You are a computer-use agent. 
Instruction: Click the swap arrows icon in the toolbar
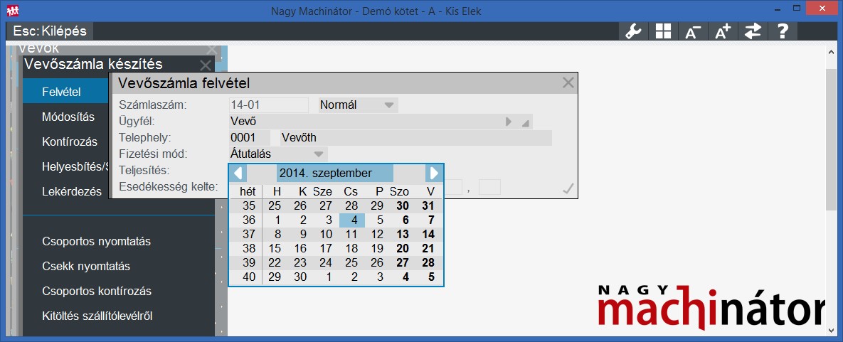[753, 31]
